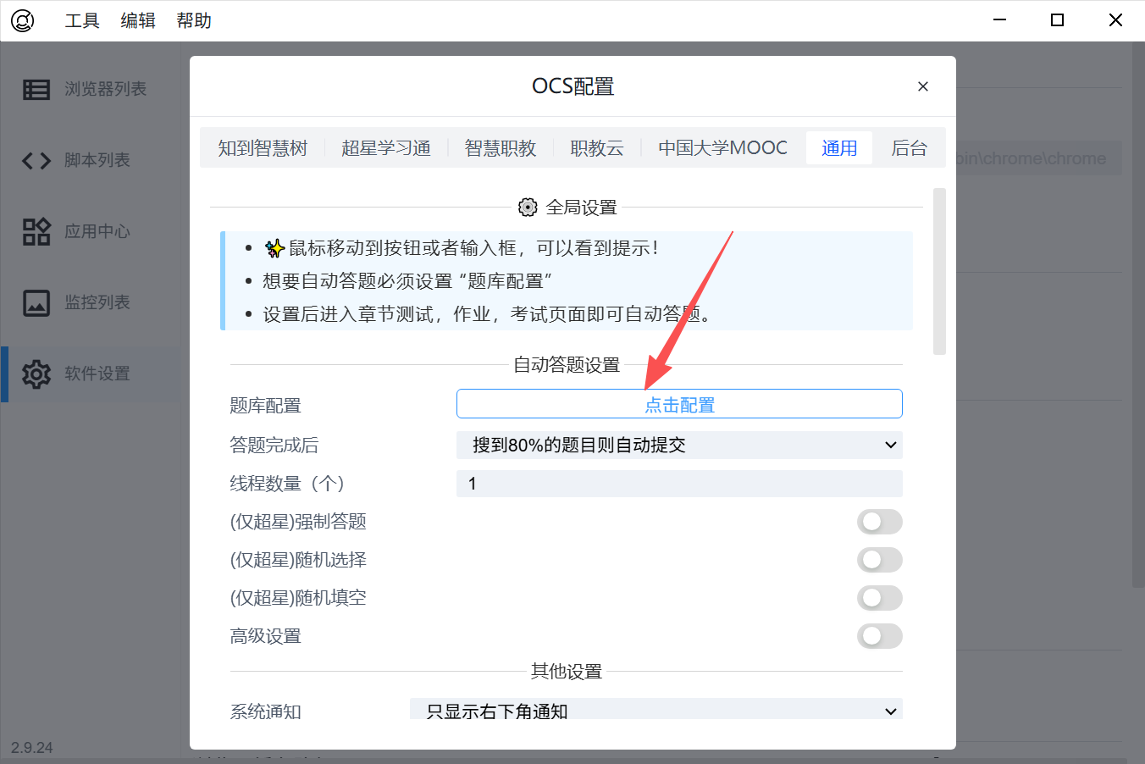
Task: Enable (仅超星)强制答题 toggle
Action: tap(879, 522)
